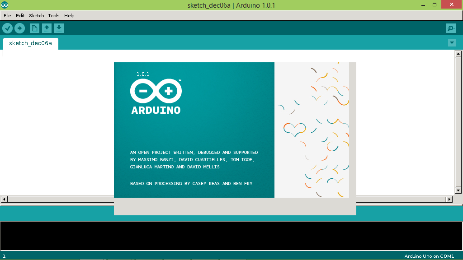The height and width of the screenshot is (260, 463).
Task: Click splash text 'BASED ON PROCESSING BY CASEY REAS AND BEN FRY'
Action: click(191, 183)
